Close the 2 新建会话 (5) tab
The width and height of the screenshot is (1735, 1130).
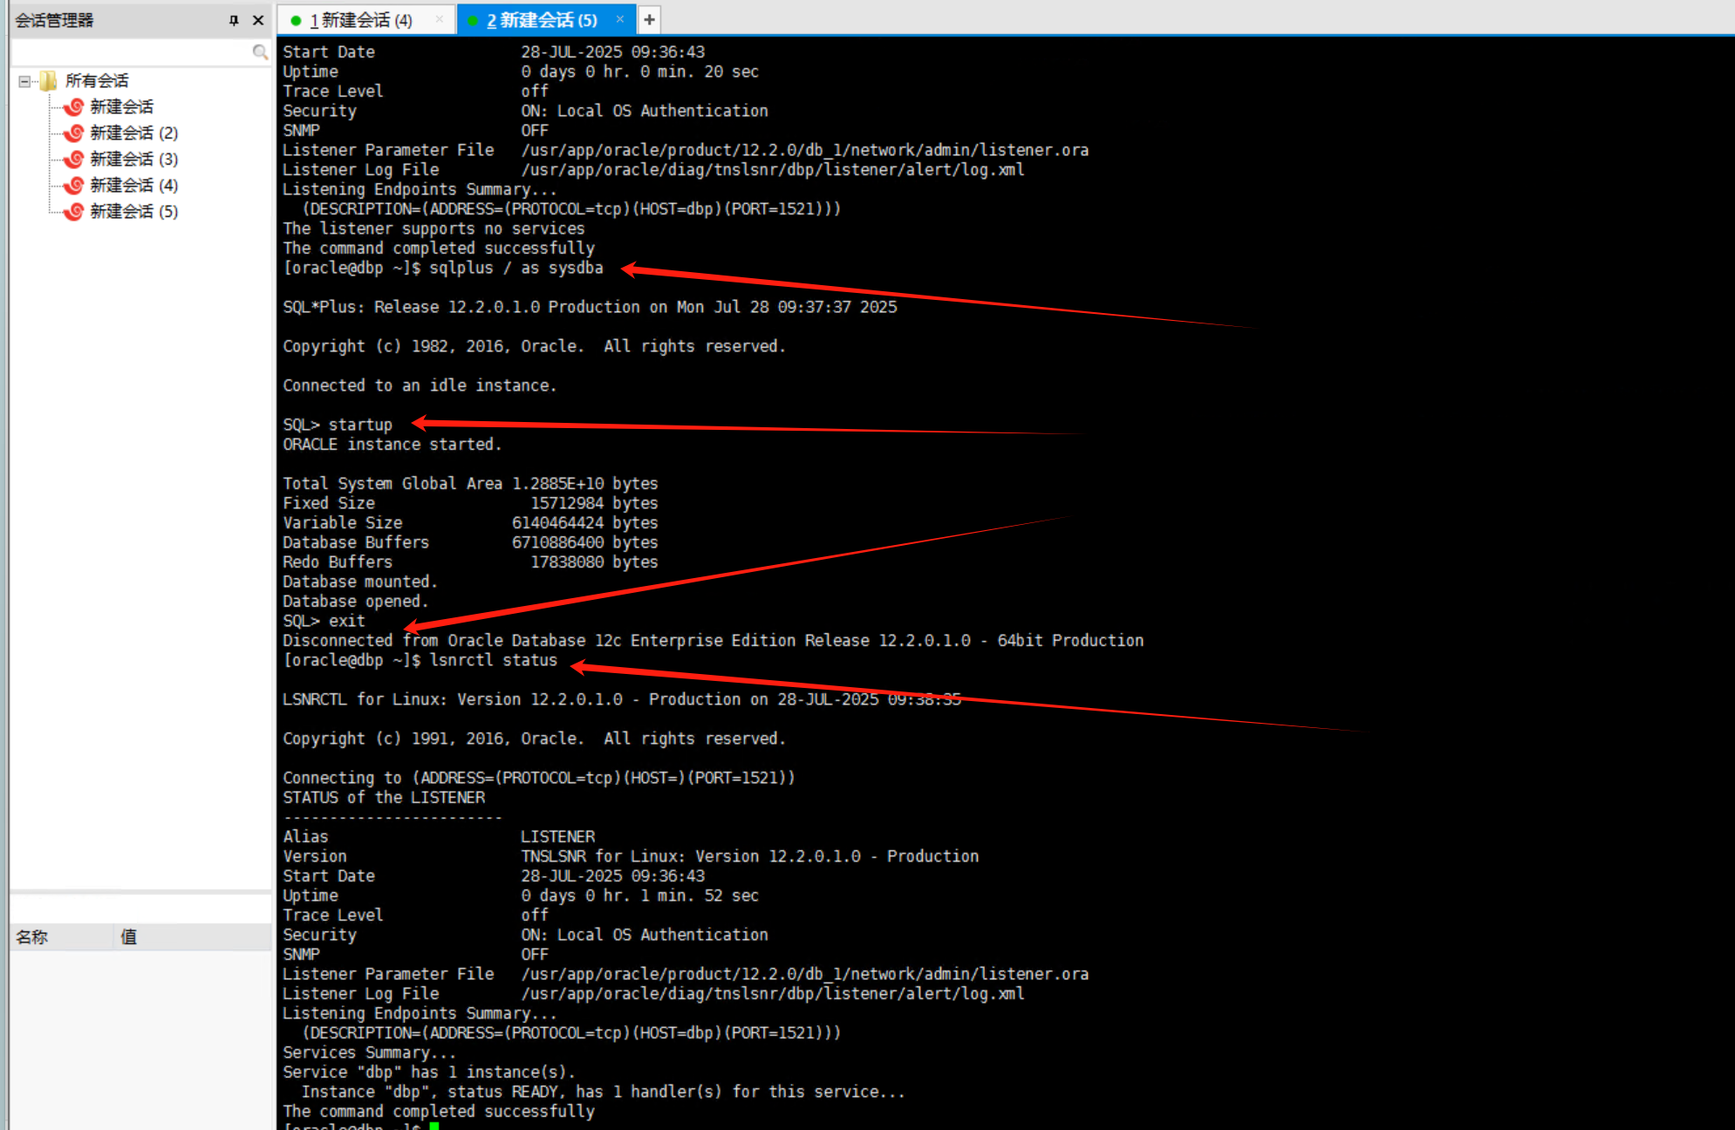(619, 19)
